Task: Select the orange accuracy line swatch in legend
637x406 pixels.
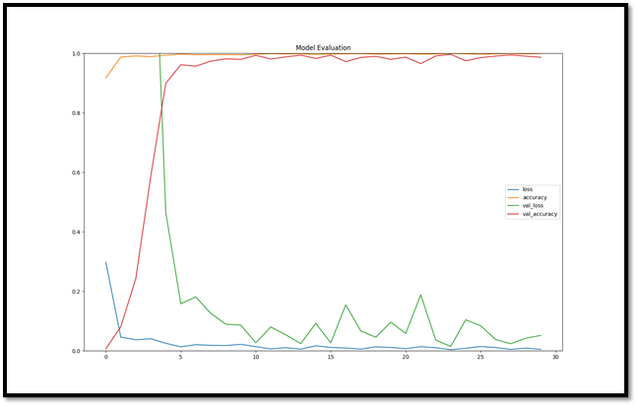Action: [512, 197]
